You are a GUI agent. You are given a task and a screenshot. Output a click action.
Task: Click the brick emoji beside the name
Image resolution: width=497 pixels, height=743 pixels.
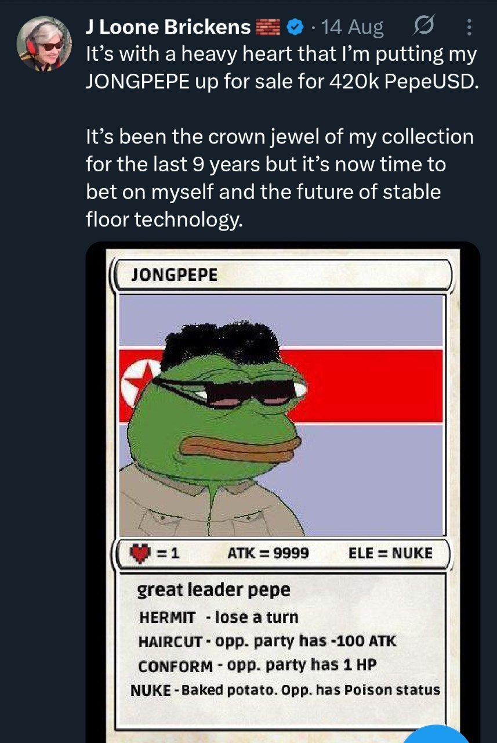tap(268, 27)
